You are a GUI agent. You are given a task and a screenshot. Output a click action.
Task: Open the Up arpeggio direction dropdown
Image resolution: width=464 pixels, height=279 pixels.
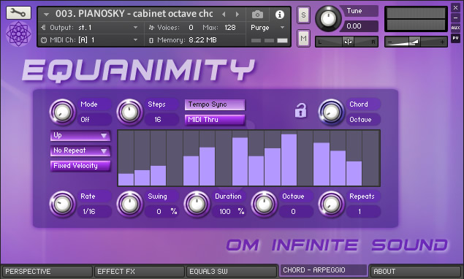click(x=80, y=136)
